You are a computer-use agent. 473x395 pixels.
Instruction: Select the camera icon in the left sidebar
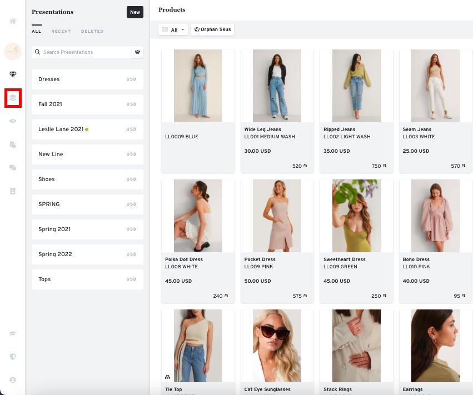click(12, 121)
